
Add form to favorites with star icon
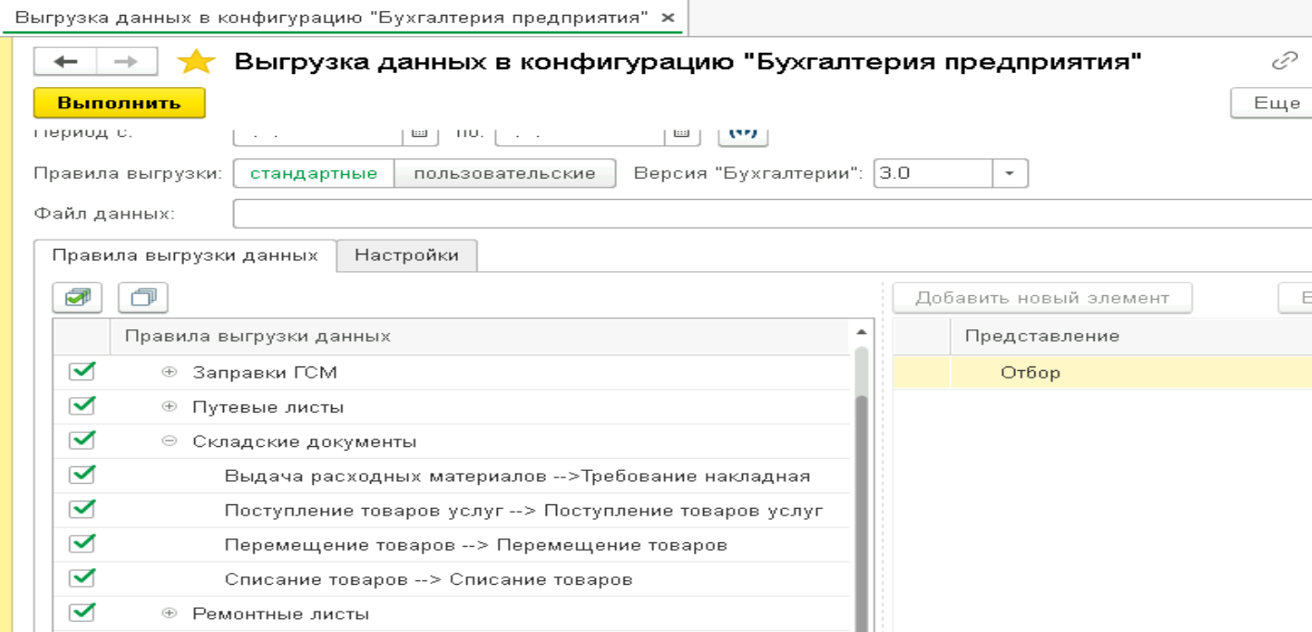[x=195, y=62]
